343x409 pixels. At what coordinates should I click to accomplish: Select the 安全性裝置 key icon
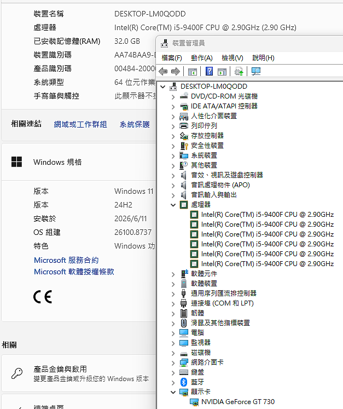point(184,146)
